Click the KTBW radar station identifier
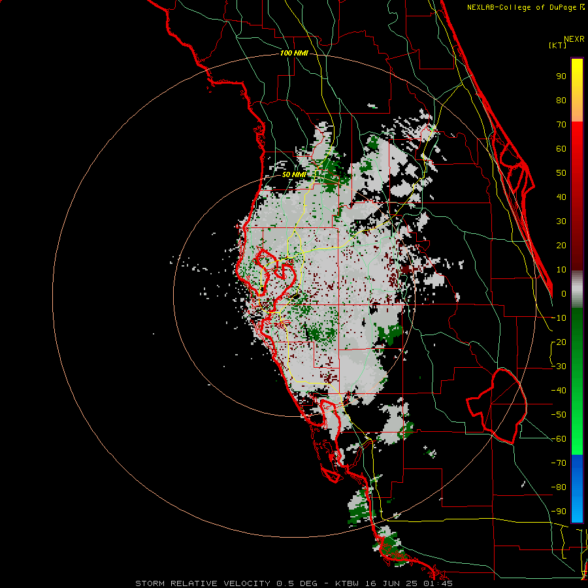The width and height of the screenshot is (588, 588). click(348, 583)
